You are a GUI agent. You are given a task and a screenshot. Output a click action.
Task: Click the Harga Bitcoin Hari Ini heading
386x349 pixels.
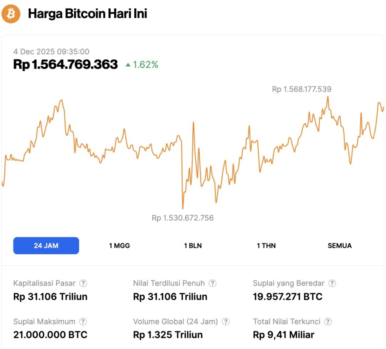(x=87, y=14)
